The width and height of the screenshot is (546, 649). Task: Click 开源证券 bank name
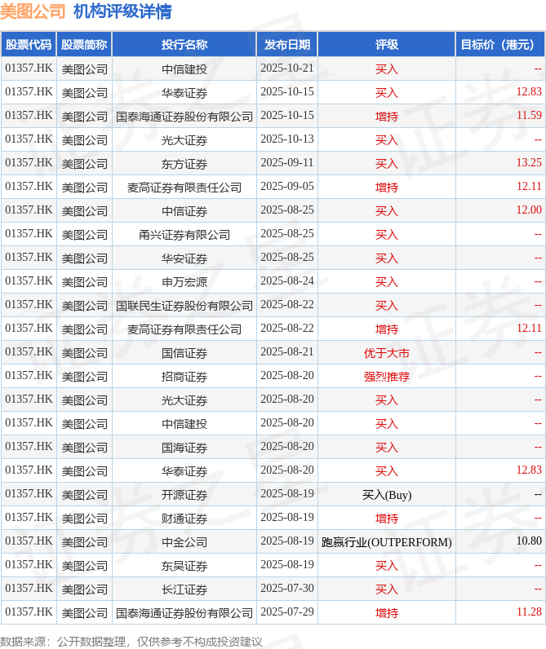[184, 493]
